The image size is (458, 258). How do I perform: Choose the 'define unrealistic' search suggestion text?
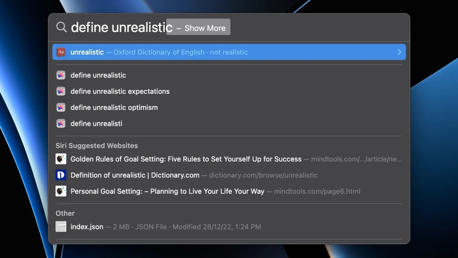tap(98, 75)
